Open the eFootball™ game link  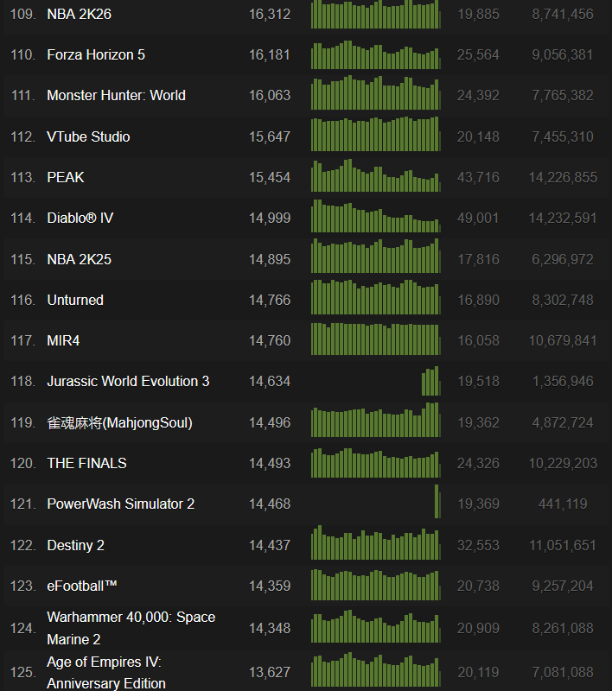tap(81, 586)
